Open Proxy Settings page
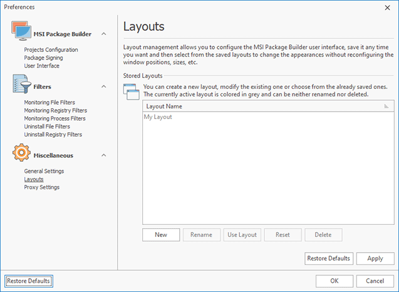The height and width of the screenshot is (292, 399). tap(42, 187)
